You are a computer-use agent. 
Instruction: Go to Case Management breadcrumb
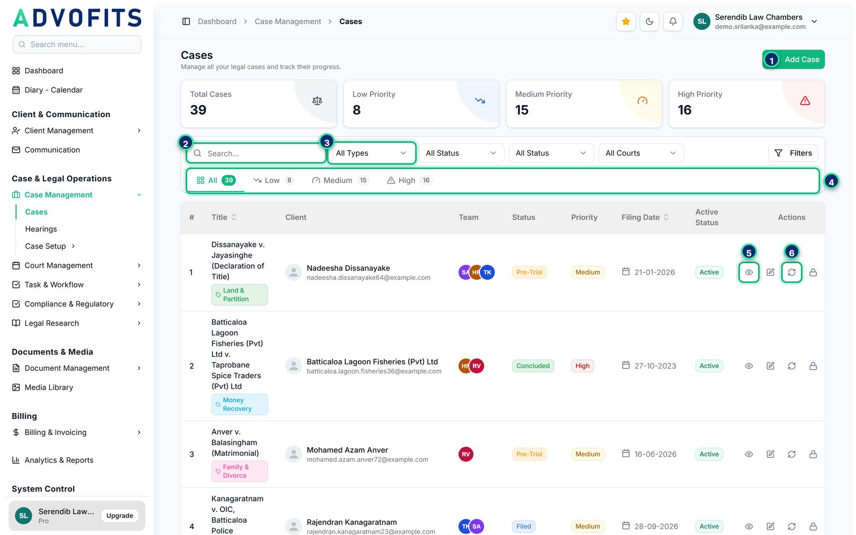coord(288,21)
